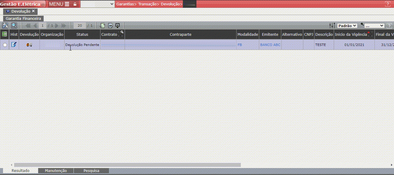Open the Padrão layout dropdown
Screen dimensions: 394x175
pos(347,26)
